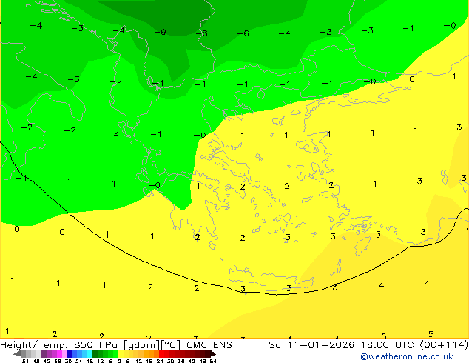The image size is (469, 363).
Task: Click the 'CMC ENS' model label
Action: point(209,345)
